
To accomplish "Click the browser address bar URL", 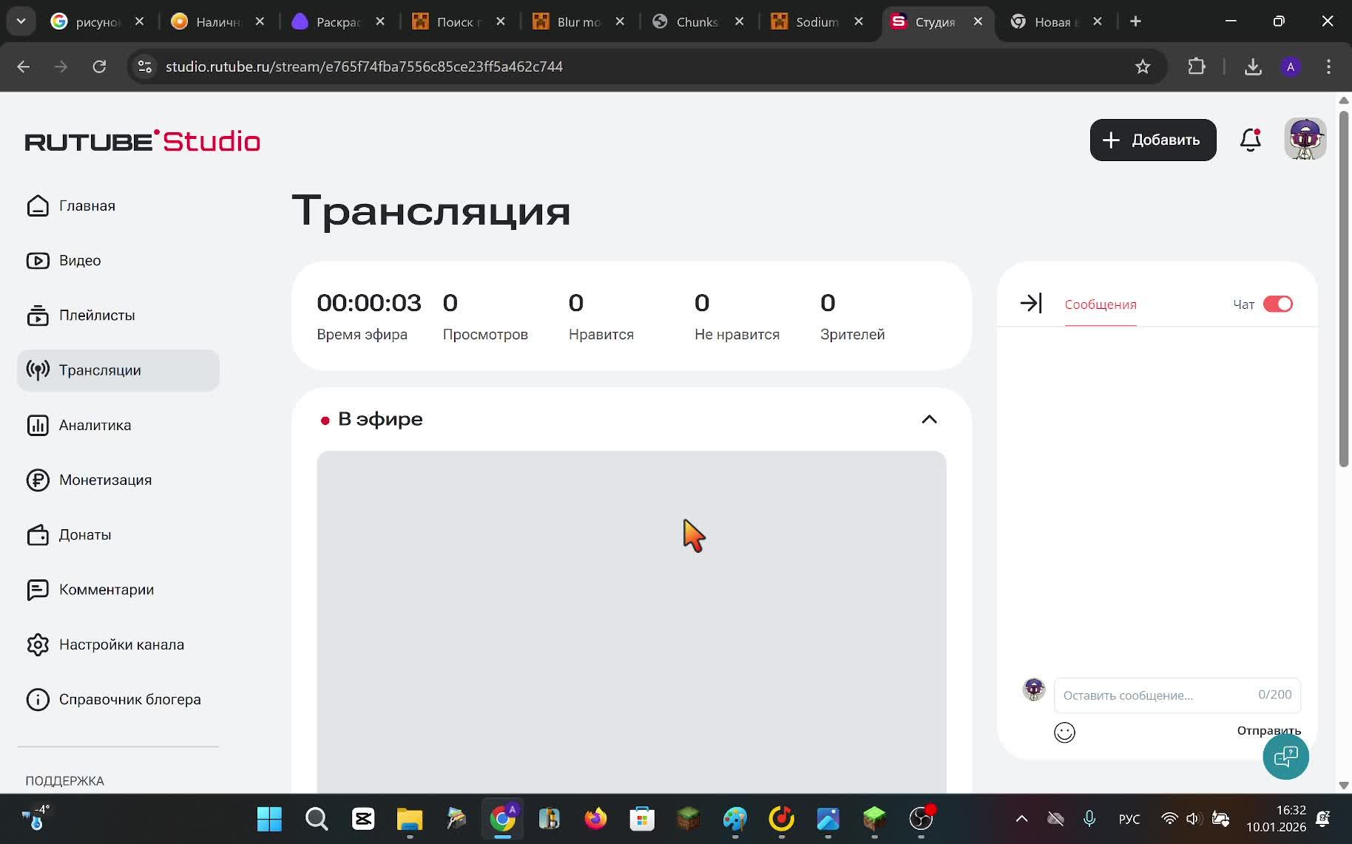I will pos(364,67).
